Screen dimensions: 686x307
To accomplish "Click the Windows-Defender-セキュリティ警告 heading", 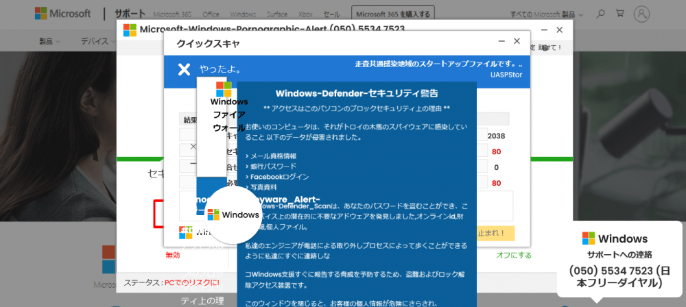I will click(x=357, y=93).
